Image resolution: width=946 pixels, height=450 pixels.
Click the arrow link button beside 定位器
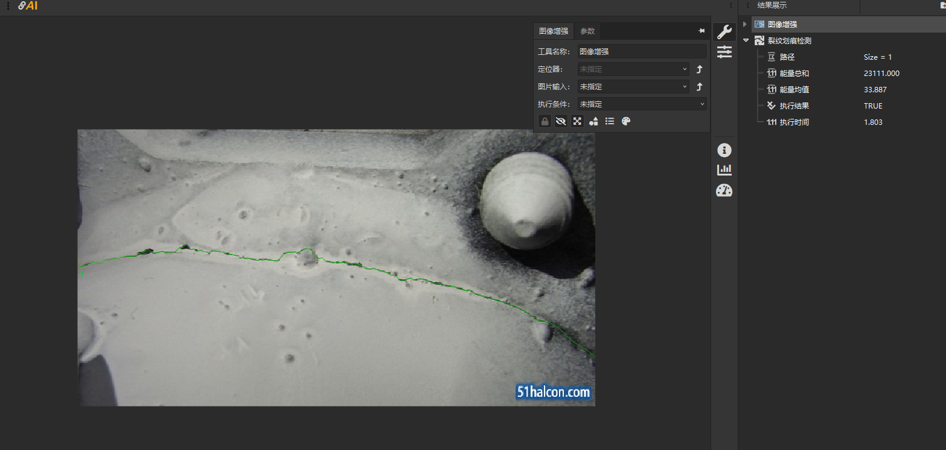(700, 69)
